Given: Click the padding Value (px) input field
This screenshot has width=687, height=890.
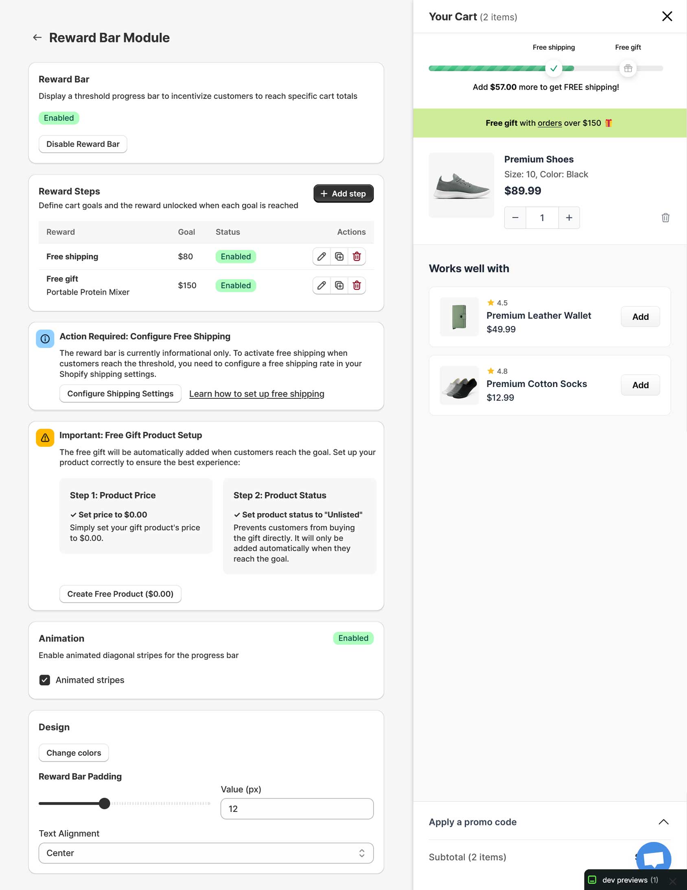Looking at the screenshot, I should [x=297, y=809].
